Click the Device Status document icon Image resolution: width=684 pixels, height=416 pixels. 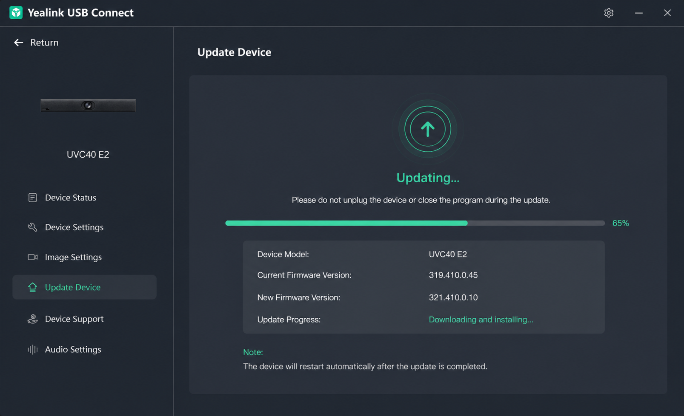tap(32, 198)
